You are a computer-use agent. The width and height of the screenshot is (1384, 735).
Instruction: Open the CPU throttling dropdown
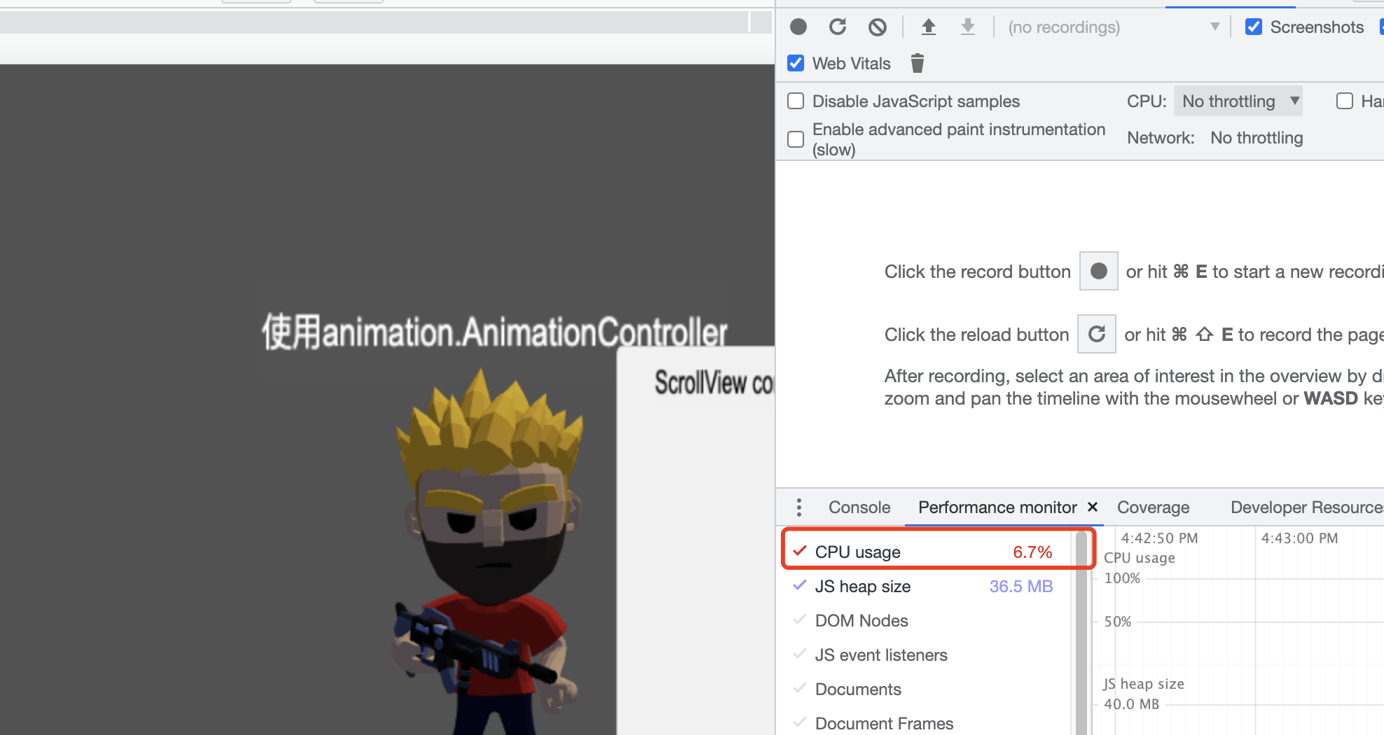(x=1238, y=101)
